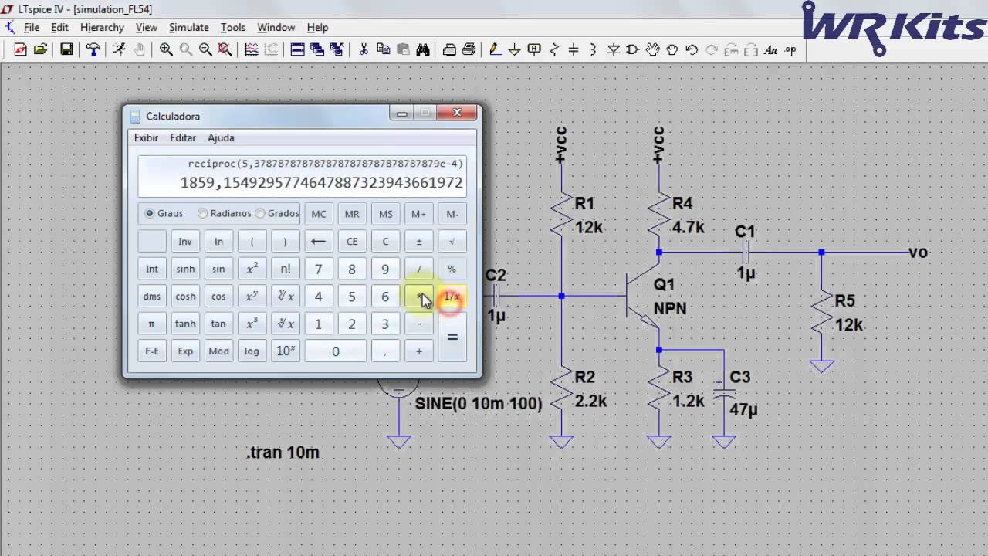
Task: Open the calculator Editar menu
Action: coord(183,137)
